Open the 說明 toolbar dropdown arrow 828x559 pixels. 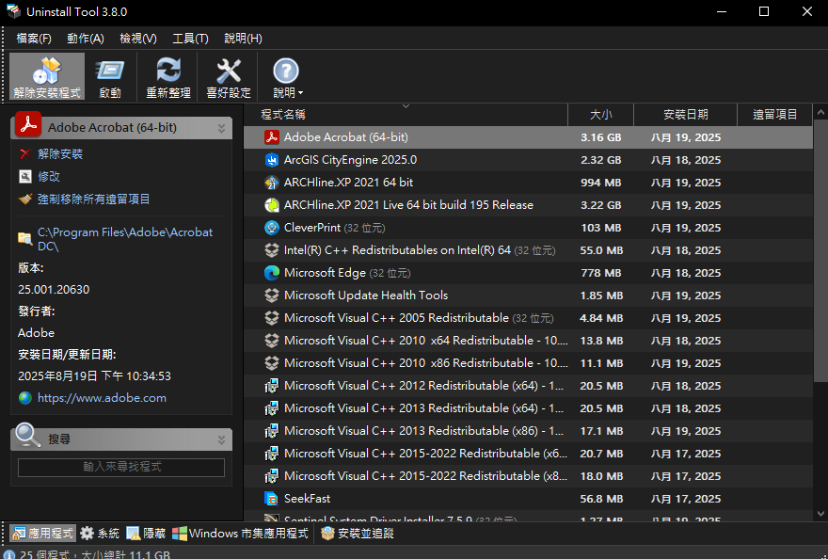click(300, 93)
